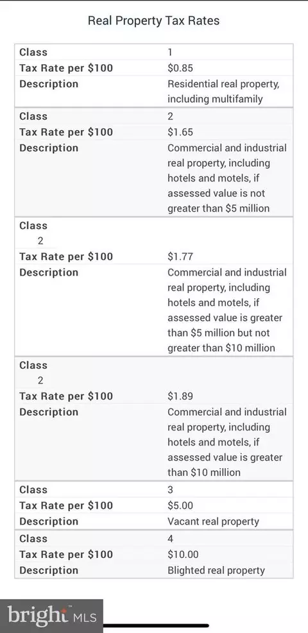308x633 pixels.
Task: Click the Residential real property description
Action: 223,91
